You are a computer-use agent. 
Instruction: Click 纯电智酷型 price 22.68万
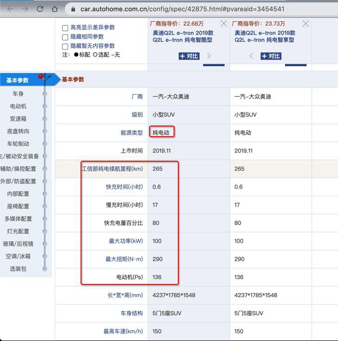[x=177, y=24]
